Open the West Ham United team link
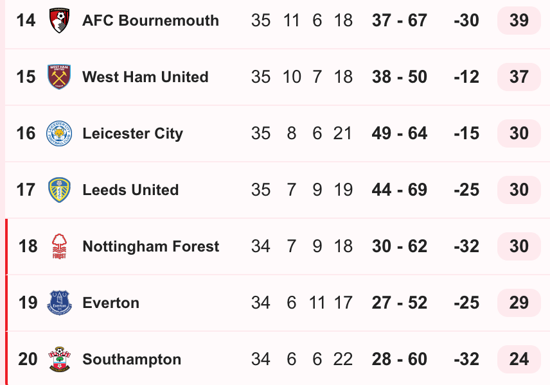 pos(145,77)
